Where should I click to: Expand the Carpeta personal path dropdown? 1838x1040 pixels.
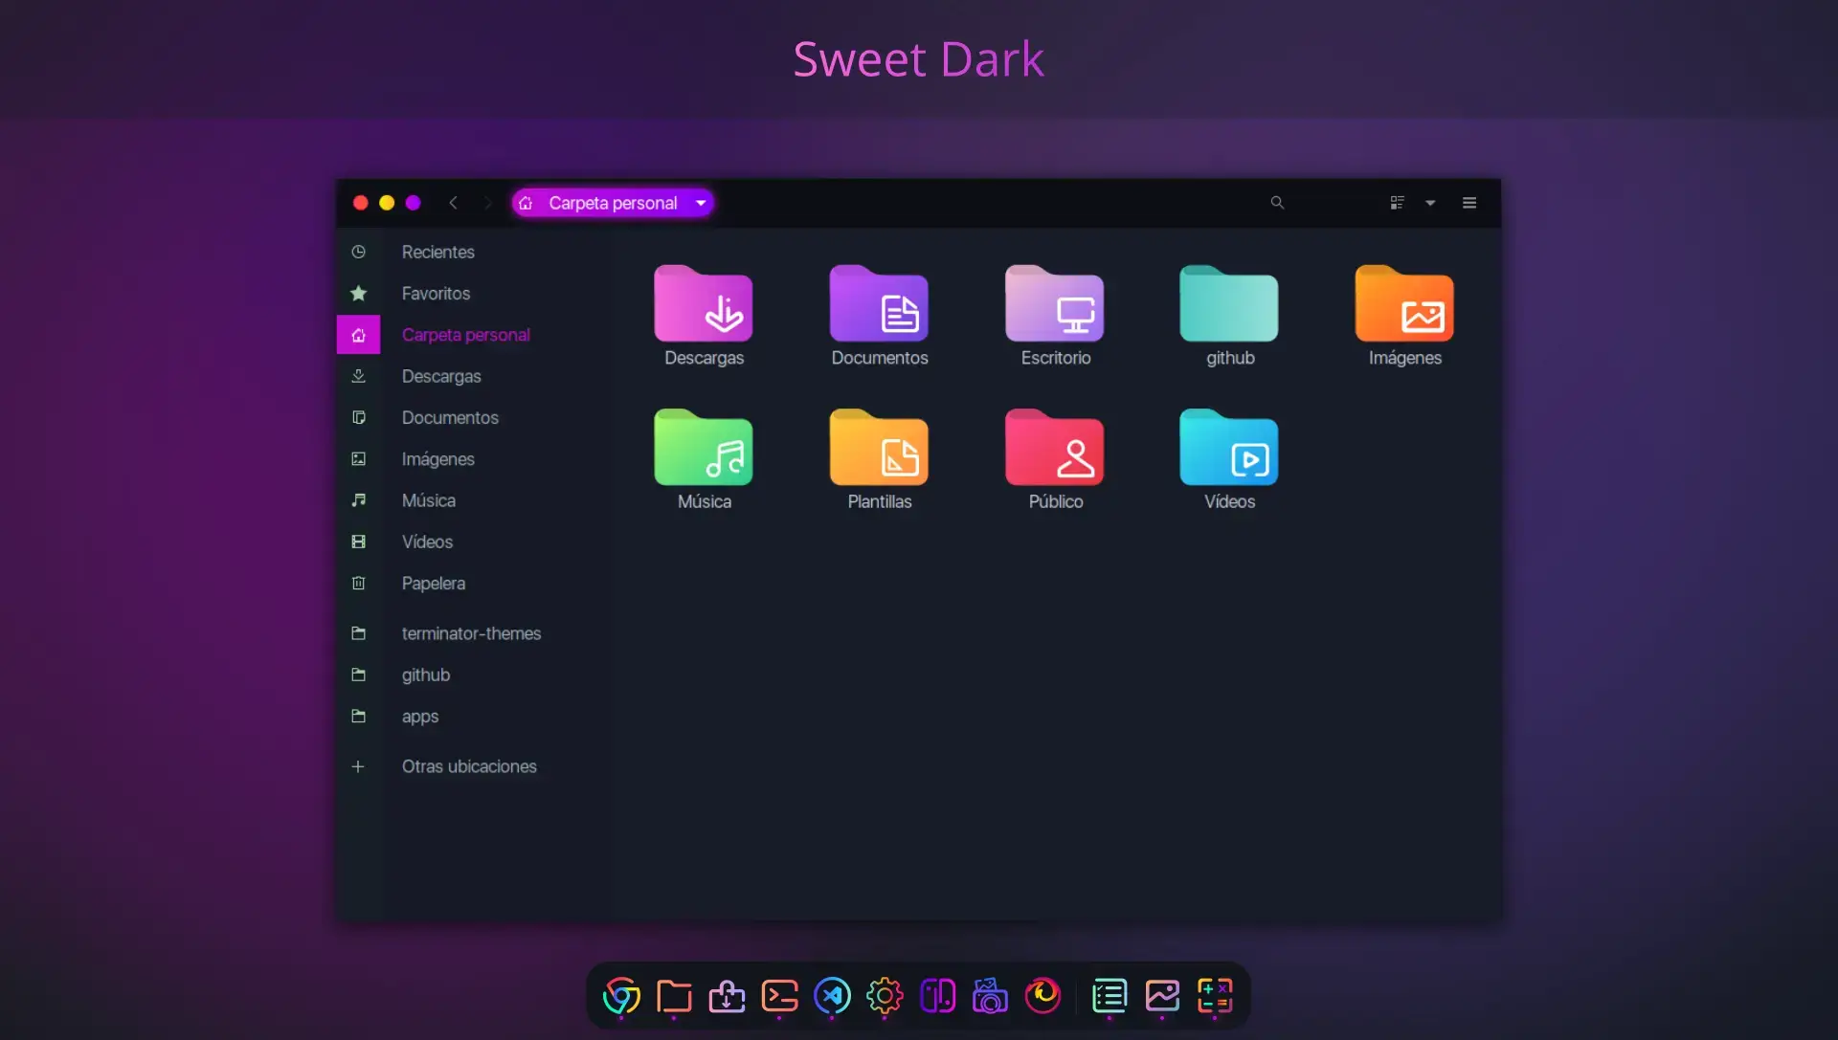pos(701,203)
